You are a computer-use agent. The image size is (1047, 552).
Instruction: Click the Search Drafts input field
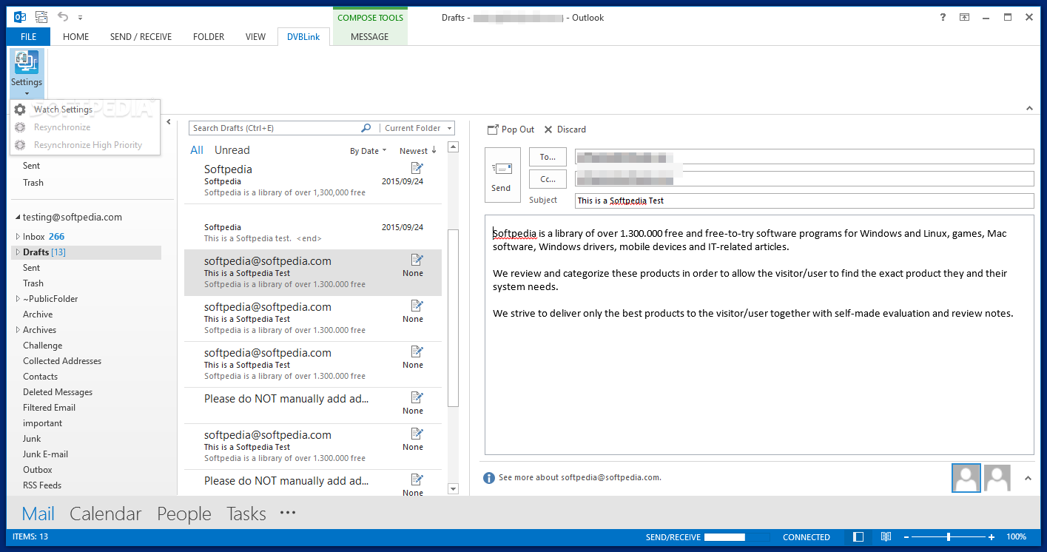click(x=274, y=128)
